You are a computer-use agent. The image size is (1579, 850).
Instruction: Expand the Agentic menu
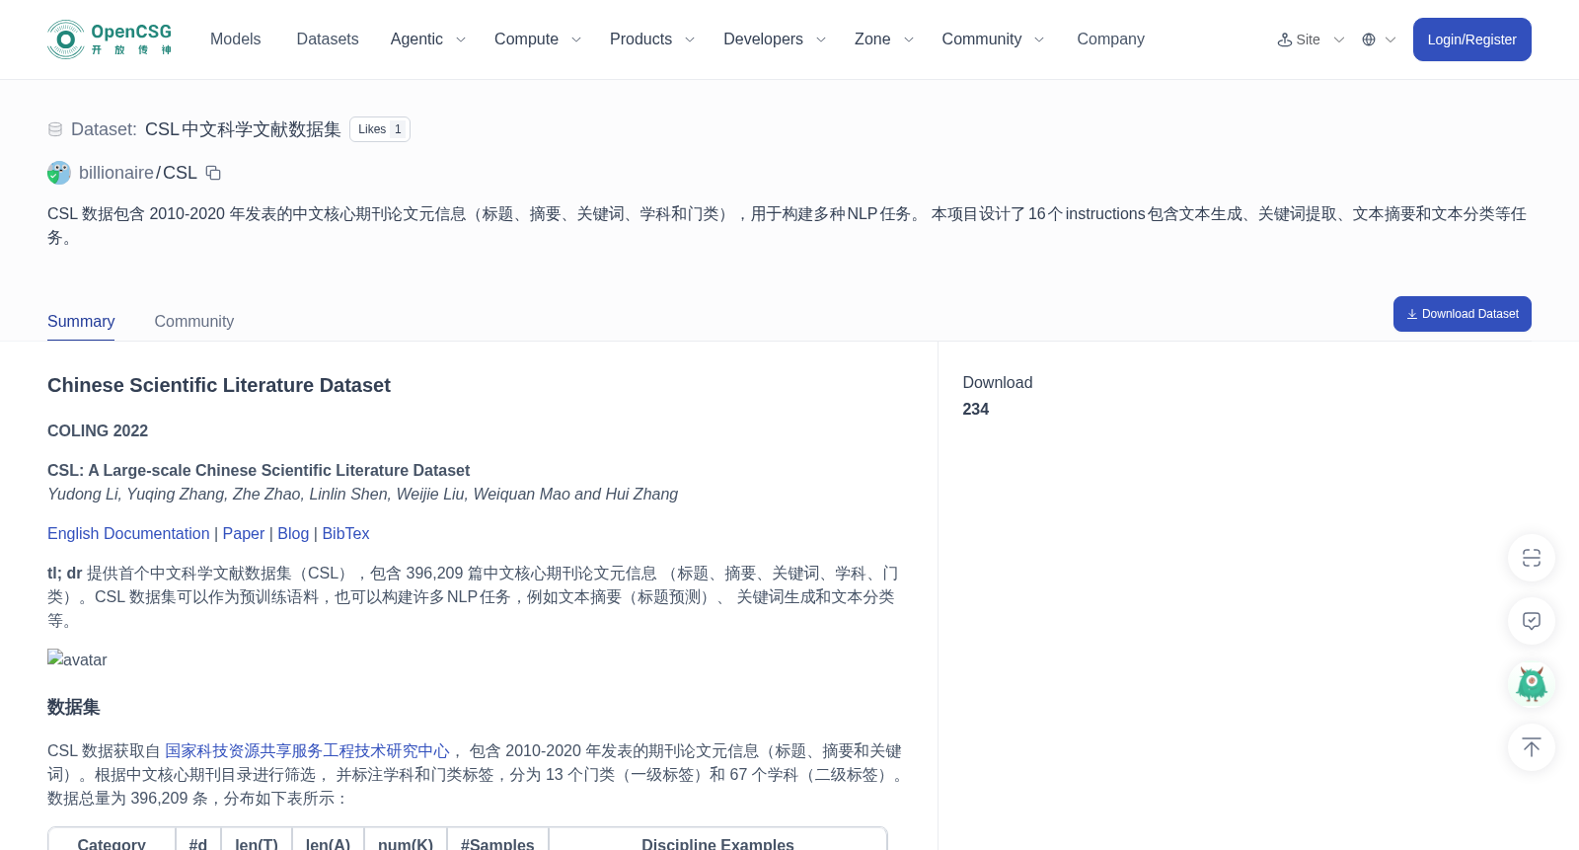(427, 39)
